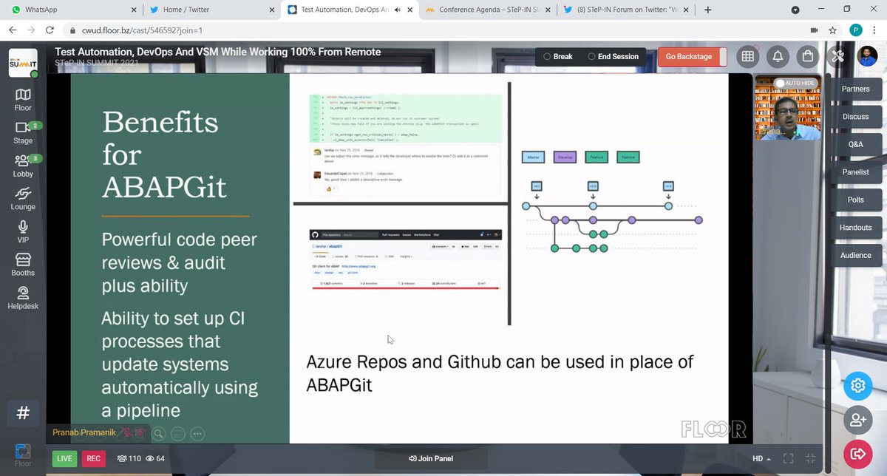The width and height of the screenshot is (887, 476).
Task: Open notifications bell
Action: [x=778, y=57]
